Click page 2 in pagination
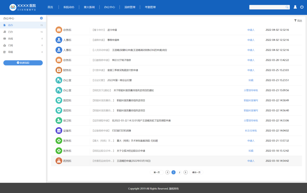 point(179,172)
